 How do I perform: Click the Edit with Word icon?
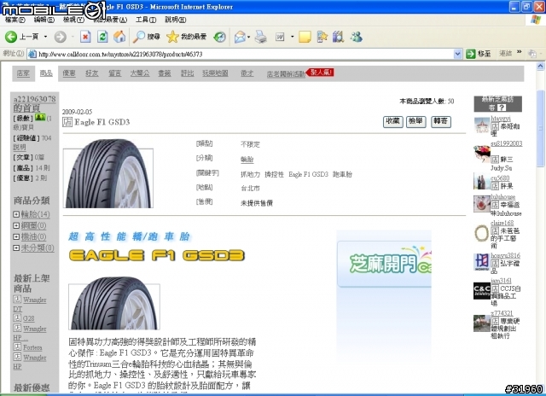(280, 37)
